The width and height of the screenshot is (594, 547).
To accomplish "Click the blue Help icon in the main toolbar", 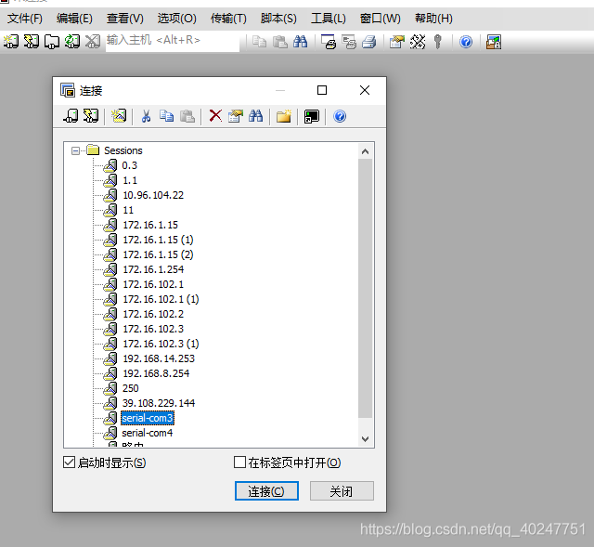I will (x=466, y=42).
